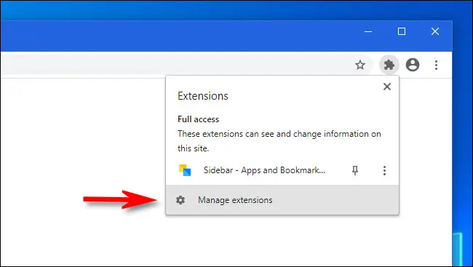This screenshot has height=267, width=473.
Task: Choose Manage extensions
Action: (x=282, y=200)
